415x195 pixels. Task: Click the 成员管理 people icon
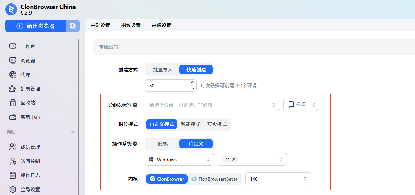tap(13, 147)
